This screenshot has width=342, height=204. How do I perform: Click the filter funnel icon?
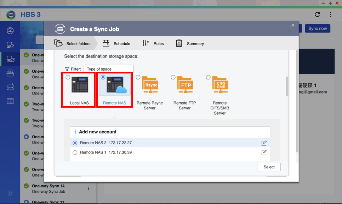[x=67, y=69]
